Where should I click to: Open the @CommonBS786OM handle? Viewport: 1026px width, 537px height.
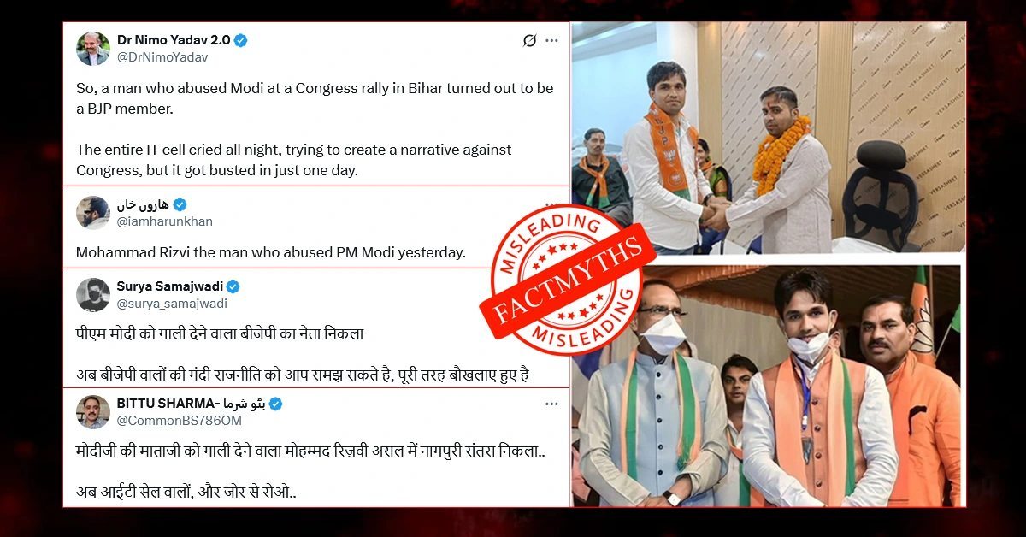point(179,421)
